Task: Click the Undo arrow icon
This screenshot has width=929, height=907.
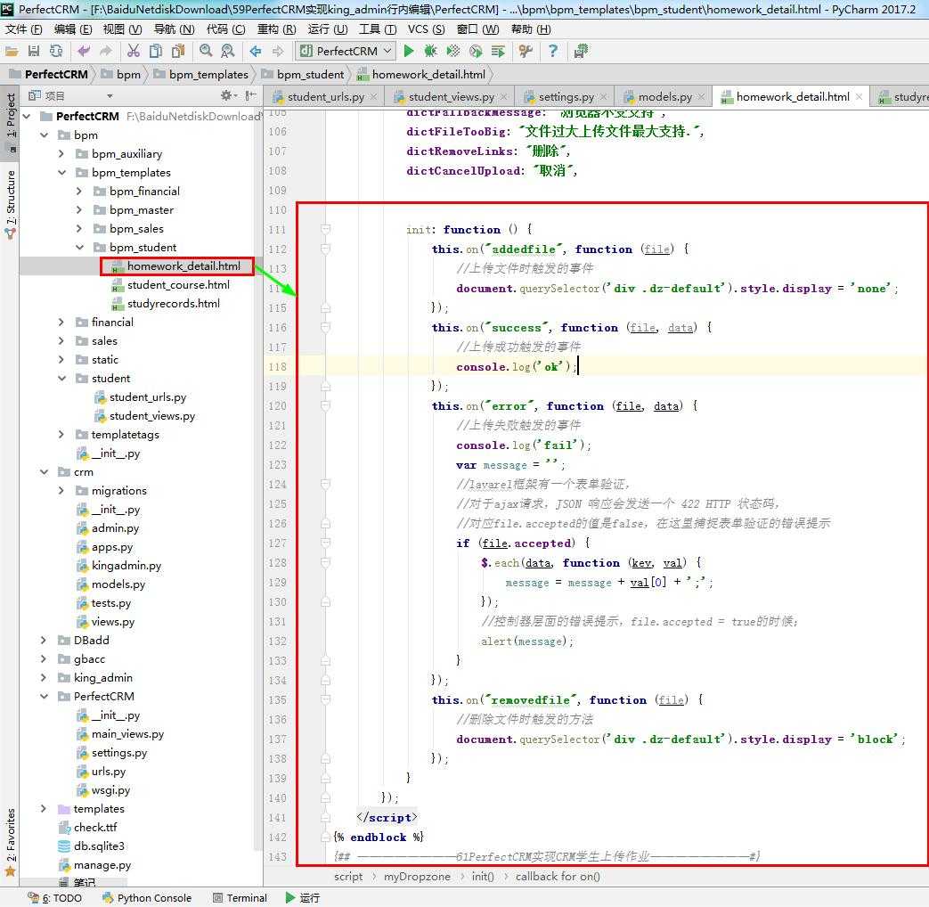Action: [x=84, y=52]
